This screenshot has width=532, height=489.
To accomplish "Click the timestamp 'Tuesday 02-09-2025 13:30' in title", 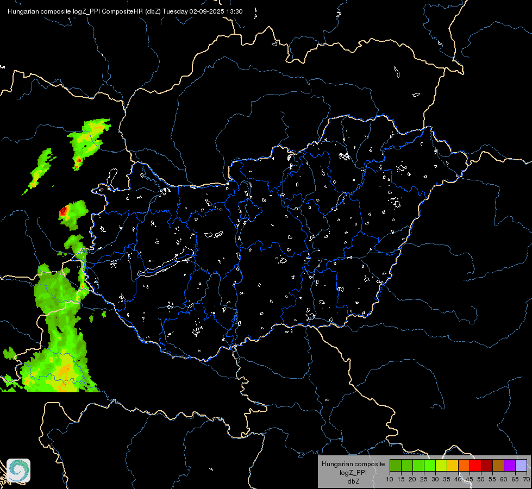I will click(203, 11).
